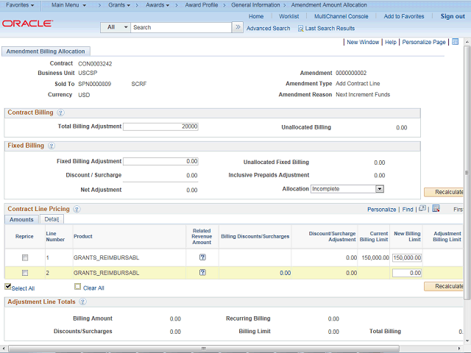Image resolution: width=471 pixels, height=353 pixels.
Task: Check the Reprice checkbox for line 1
Action: [25, 258]
